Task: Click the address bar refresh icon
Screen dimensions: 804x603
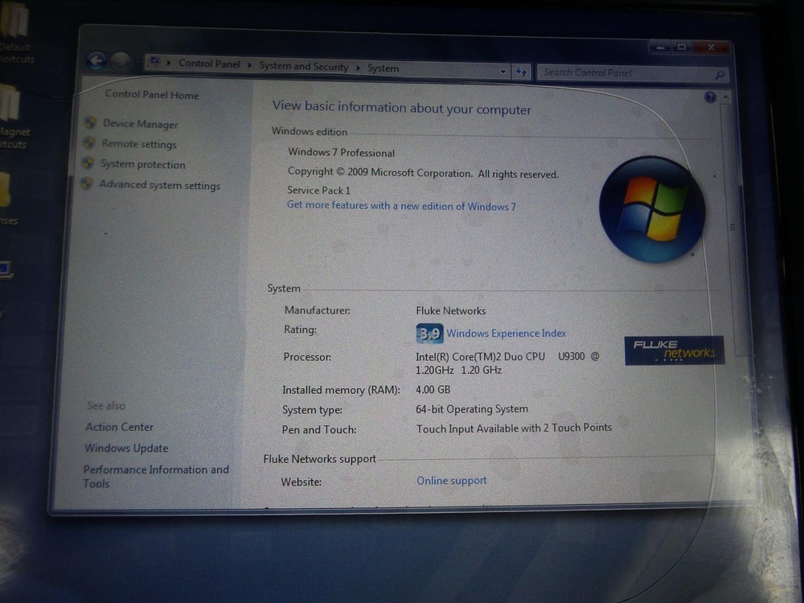Action: click(x=521, y=72)
